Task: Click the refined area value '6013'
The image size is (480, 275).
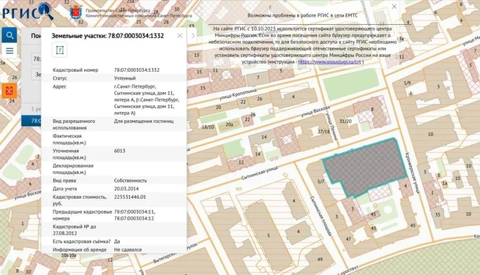Action: click(x=120, y=151)
